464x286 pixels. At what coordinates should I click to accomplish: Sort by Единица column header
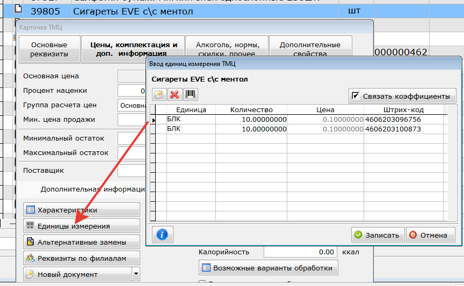[191, 109]
